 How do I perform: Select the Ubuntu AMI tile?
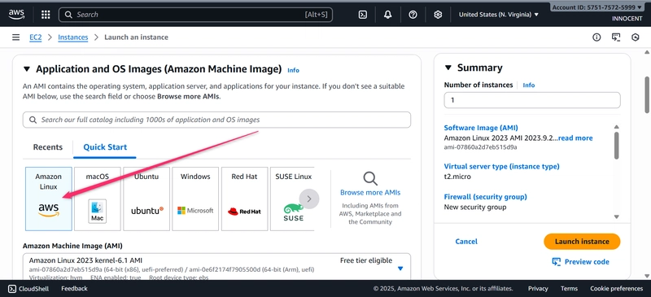click(146, 199)
